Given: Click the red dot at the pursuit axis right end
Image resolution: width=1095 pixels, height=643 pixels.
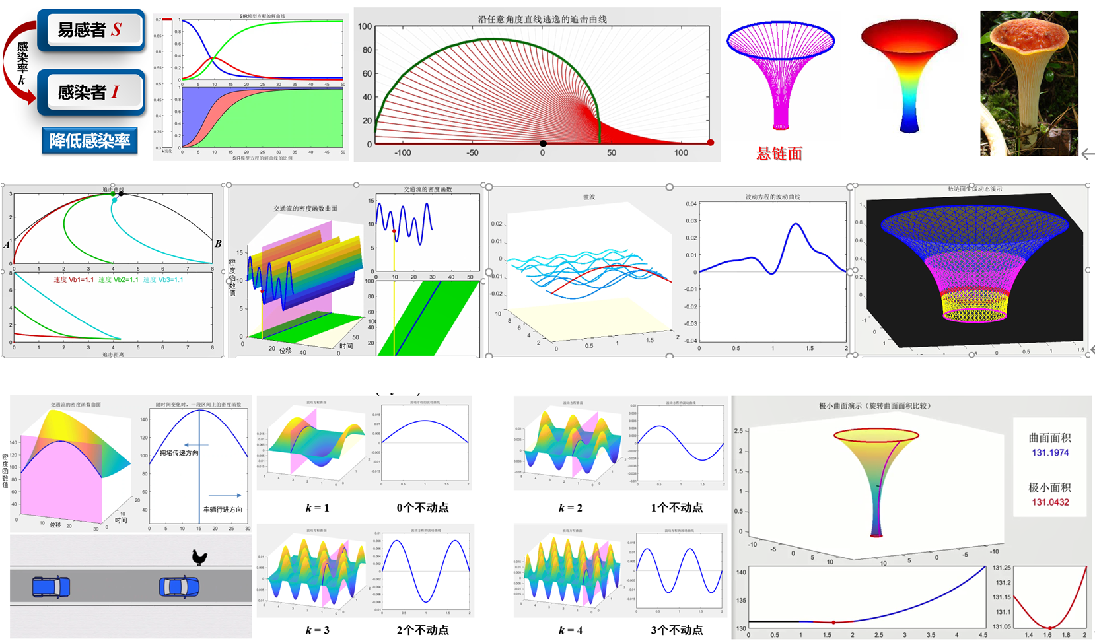Looking at the screenshot, I should pos(711,143).
